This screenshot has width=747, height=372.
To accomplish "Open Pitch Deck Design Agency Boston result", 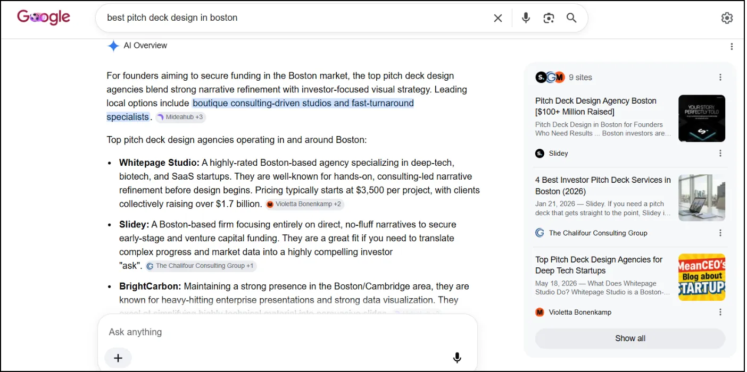I will (596, 106).
